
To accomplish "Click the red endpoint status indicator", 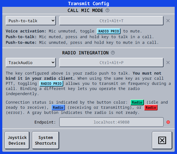I will (x=168, y=122).
